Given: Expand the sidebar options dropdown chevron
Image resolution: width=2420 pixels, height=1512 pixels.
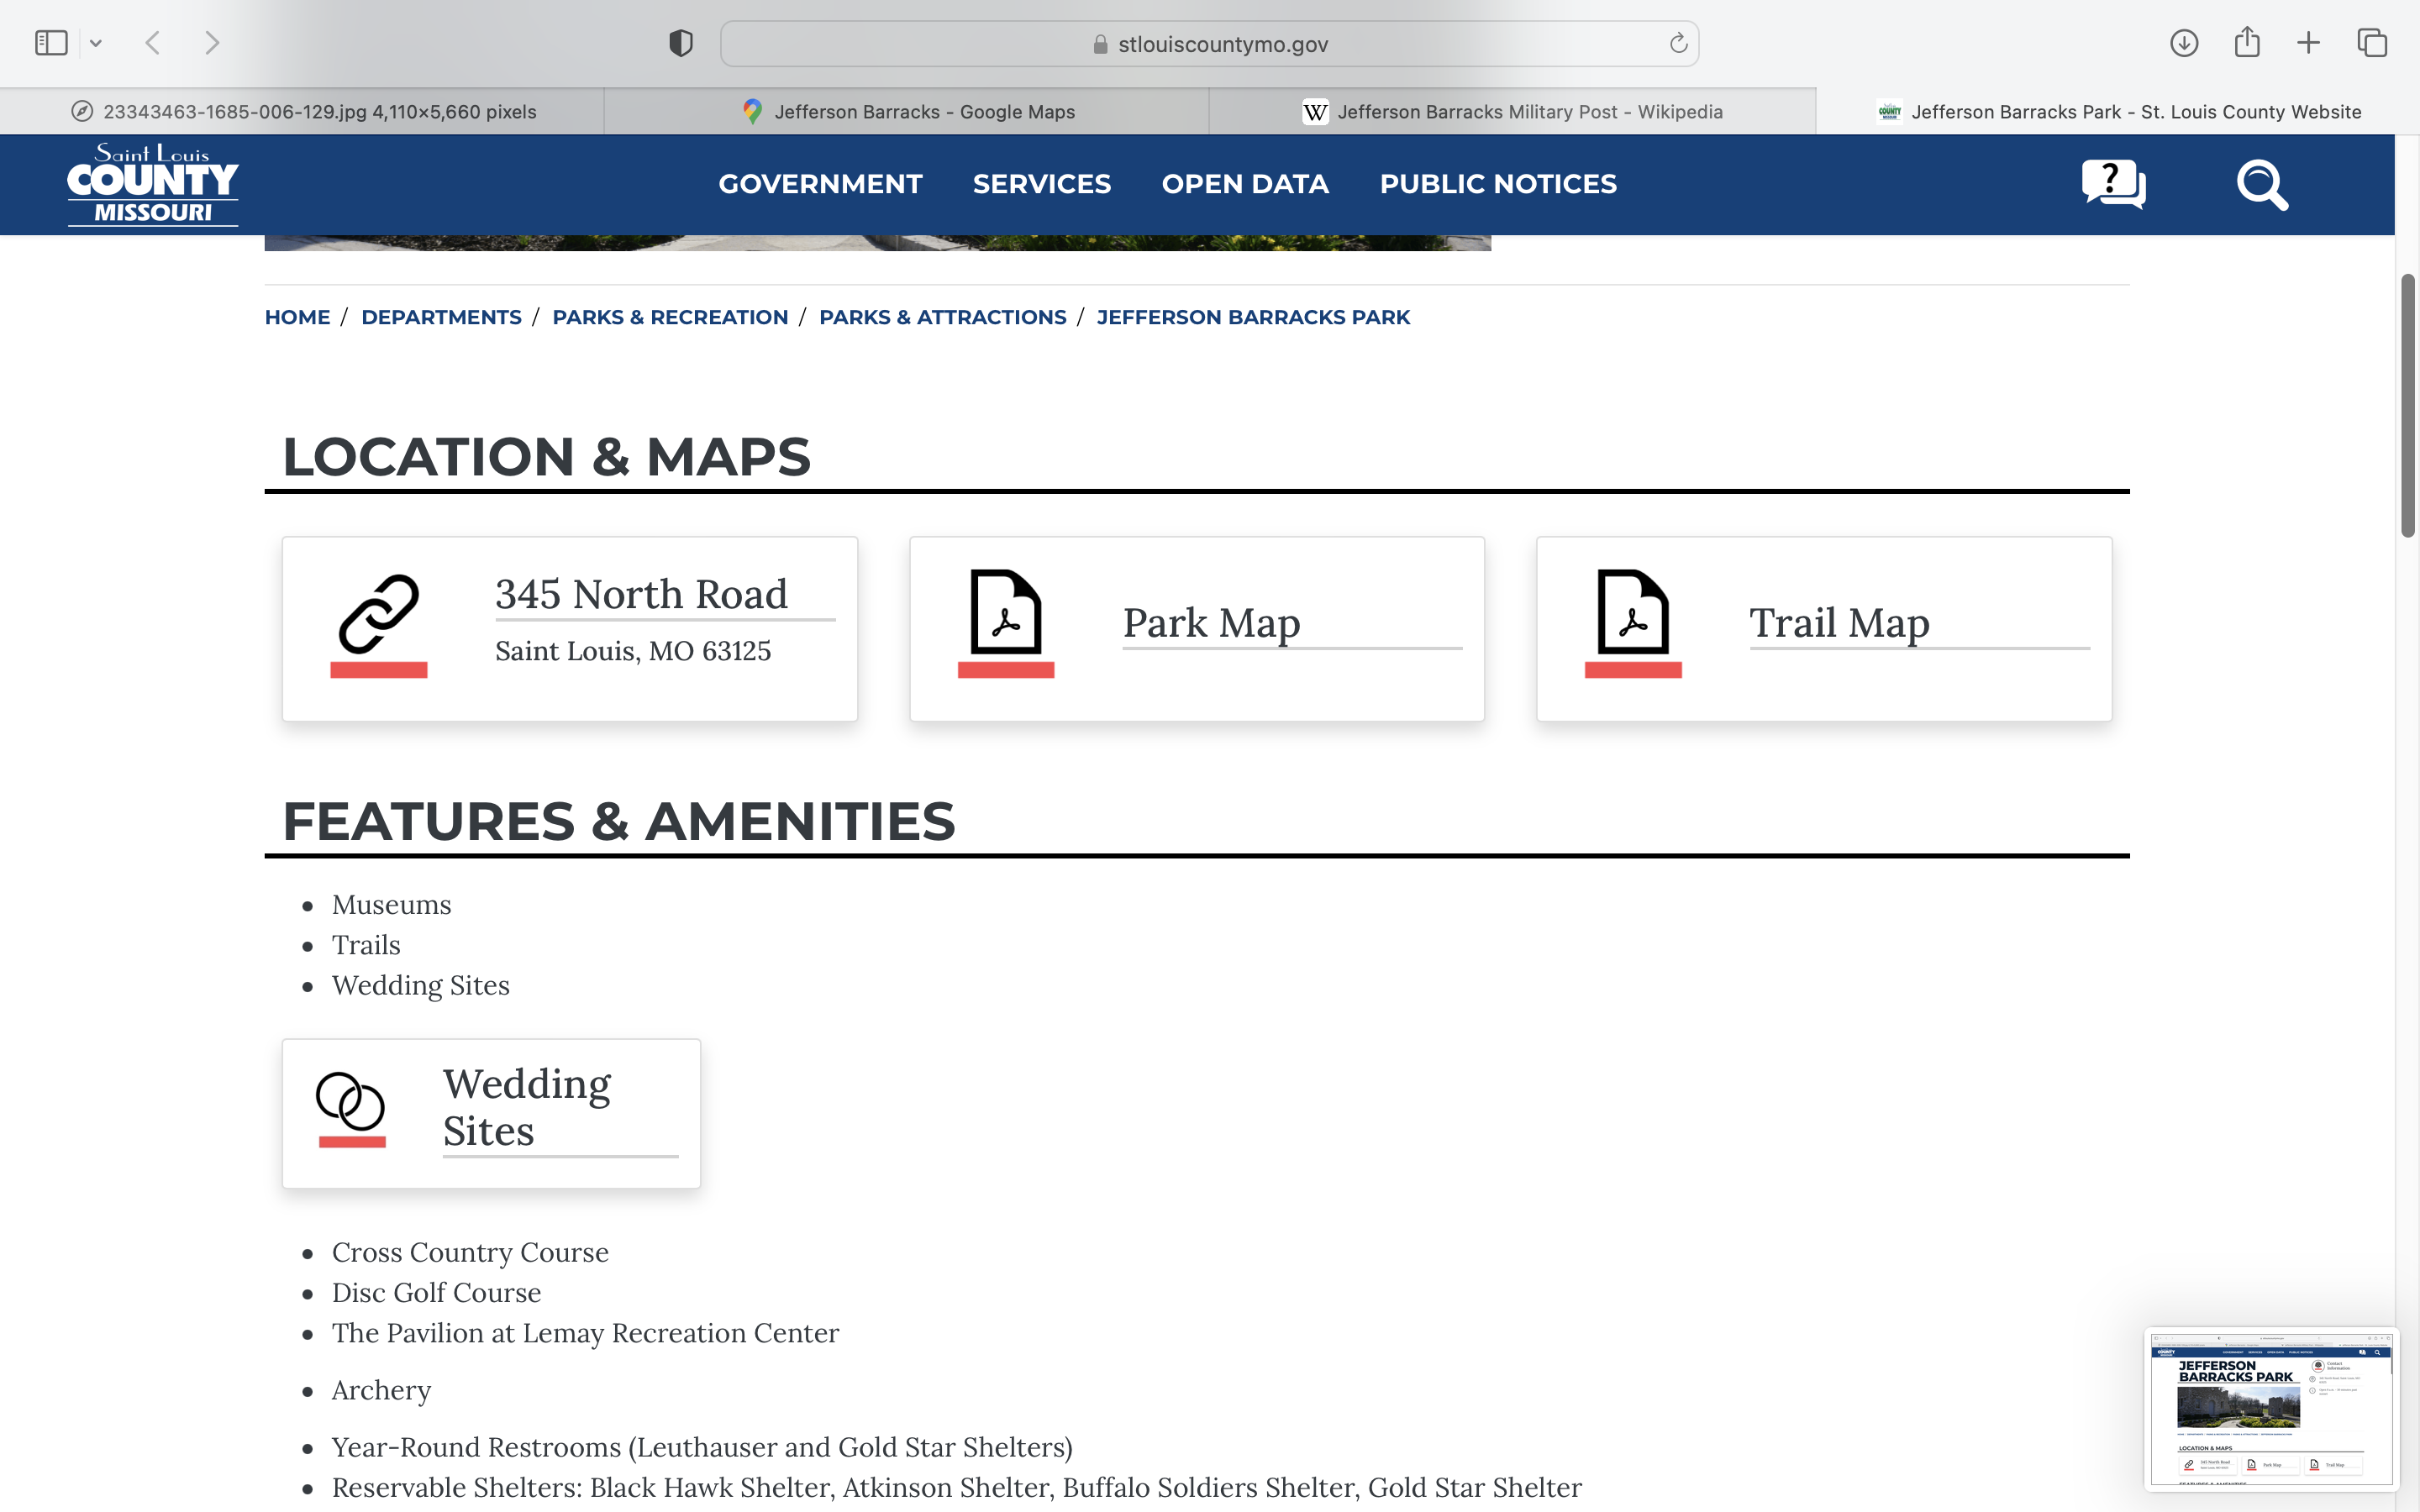Looking at the screenshot, I should click(x=96, y=43).
